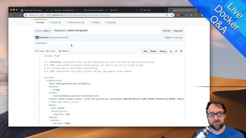Click the Copy path button

[178, 31]
